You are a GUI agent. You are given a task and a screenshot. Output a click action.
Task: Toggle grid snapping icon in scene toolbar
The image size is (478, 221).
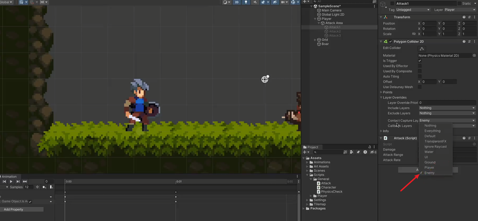tap(21, 2)
